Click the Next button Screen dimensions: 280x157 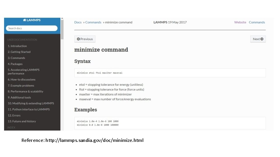pos(258,39)
